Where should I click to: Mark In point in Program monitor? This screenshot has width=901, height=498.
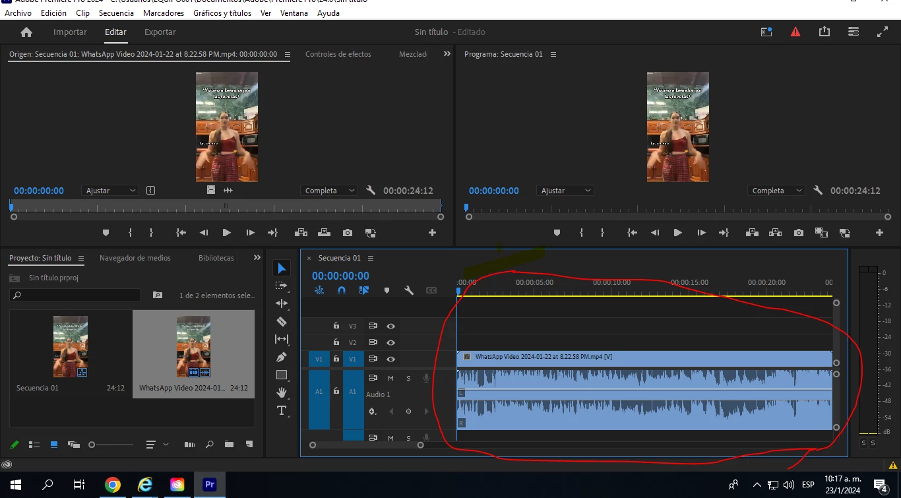tap(581, 233)
